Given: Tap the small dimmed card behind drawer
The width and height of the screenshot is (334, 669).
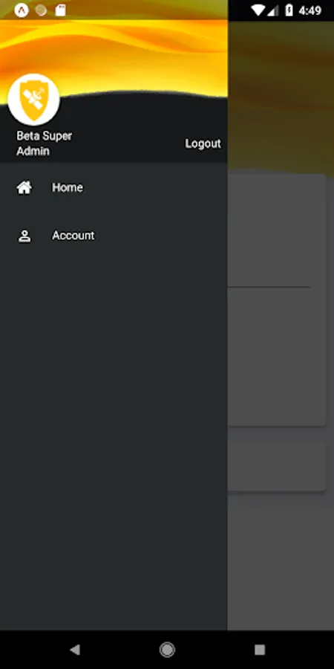Looking at the screenshot, I should click(277, 466).
